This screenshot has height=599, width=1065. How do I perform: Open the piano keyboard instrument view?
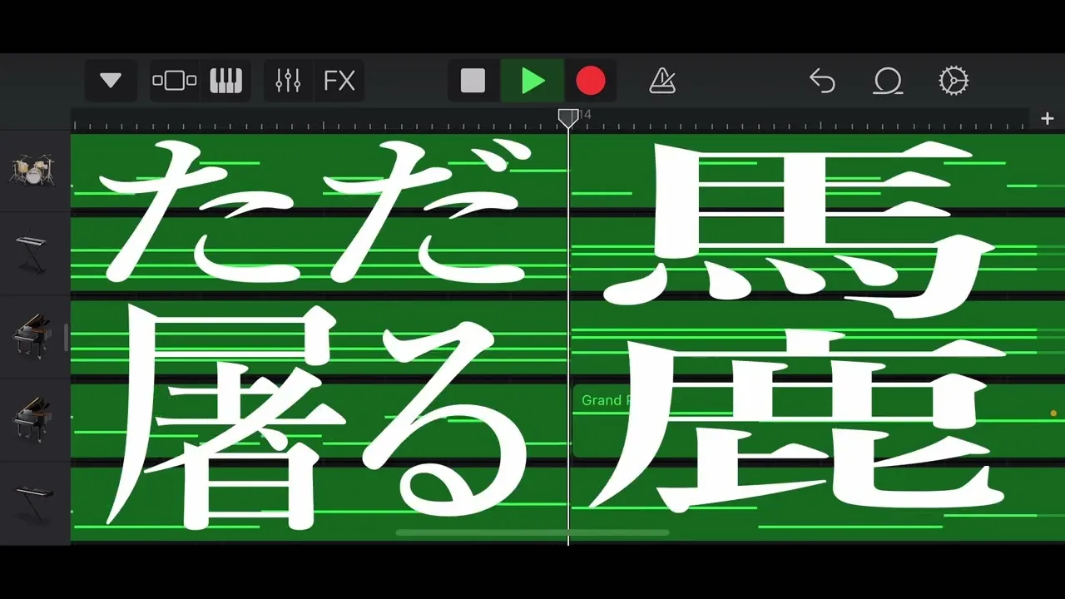(x=225, y=81)
